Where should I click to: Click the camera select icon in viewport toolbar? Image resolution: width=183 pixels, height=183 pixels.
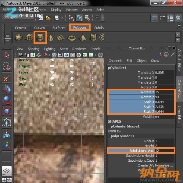pos(20,55)
